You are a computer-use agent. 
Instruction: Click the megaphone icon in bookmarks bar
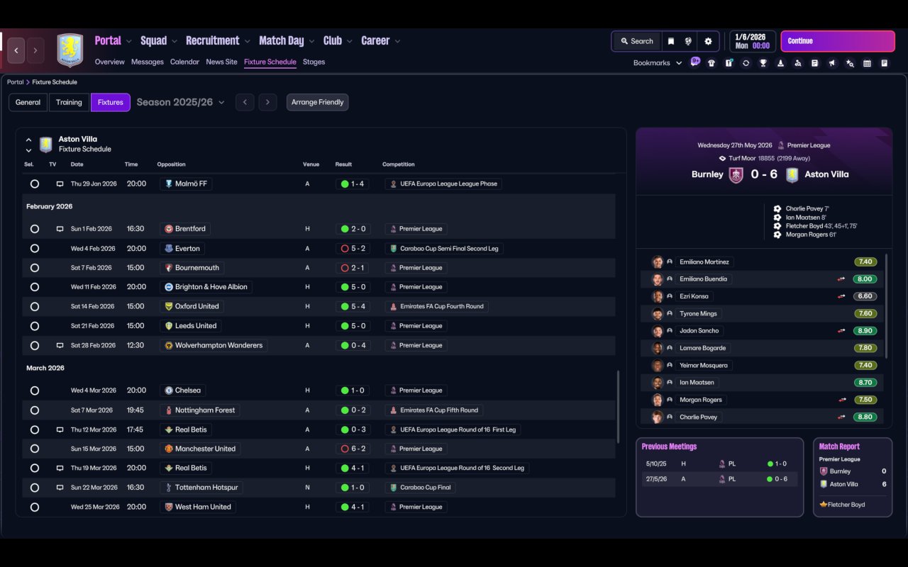832,63
